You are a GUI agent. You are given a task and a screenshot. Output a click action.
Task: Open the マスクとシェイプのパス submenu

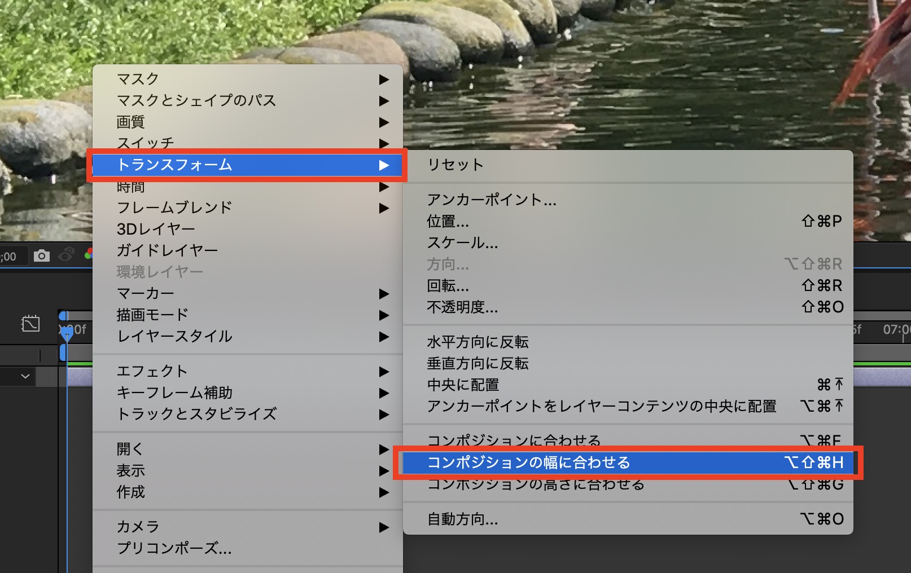click(x=248, y=100)
